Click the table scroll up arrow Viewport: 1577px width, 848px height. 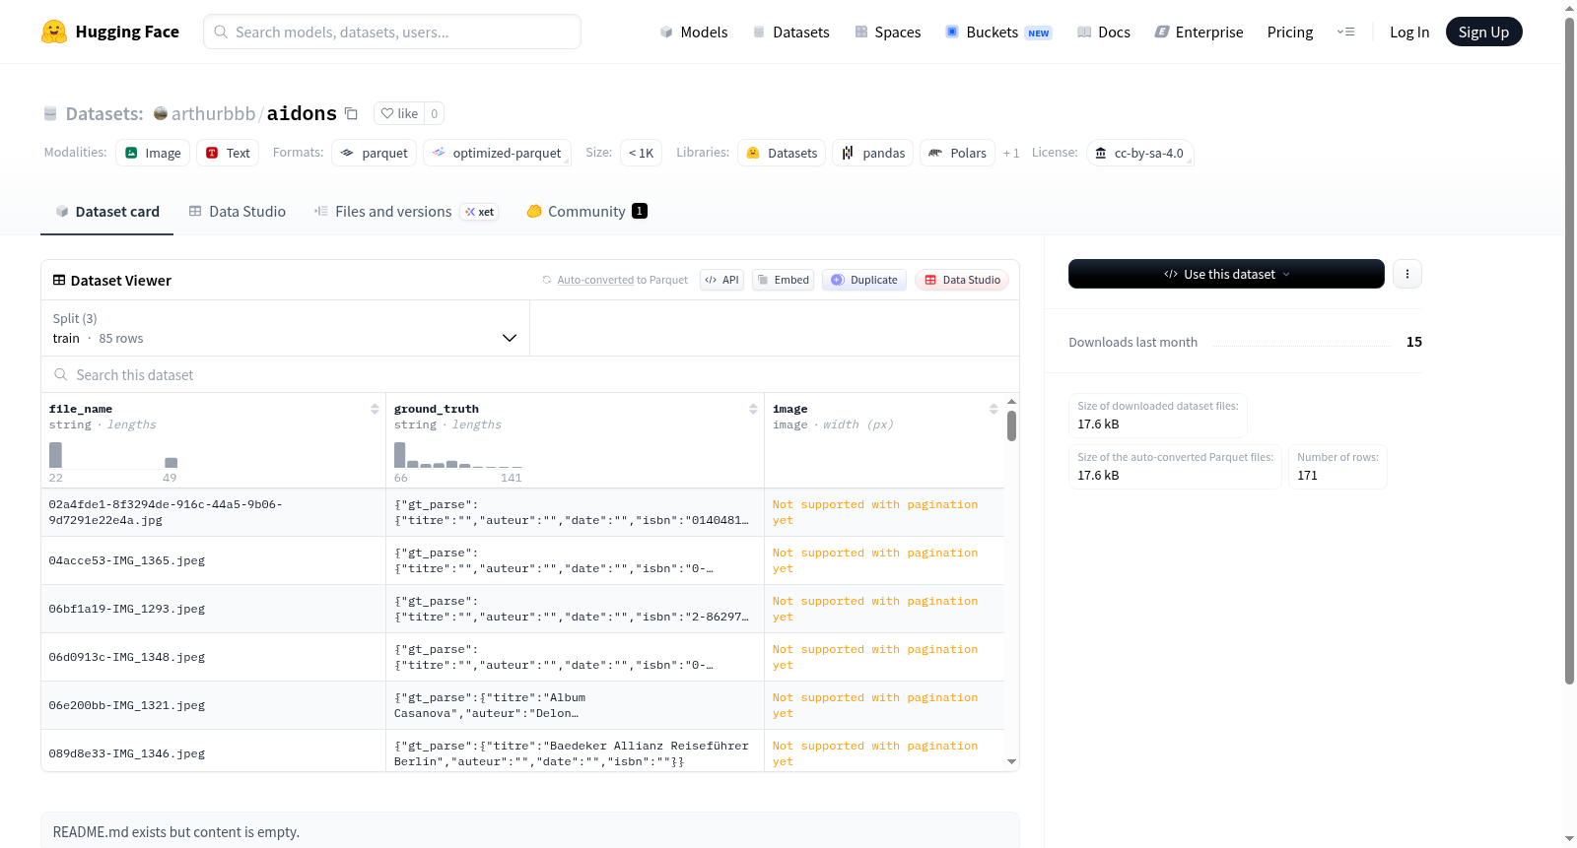1011,402
